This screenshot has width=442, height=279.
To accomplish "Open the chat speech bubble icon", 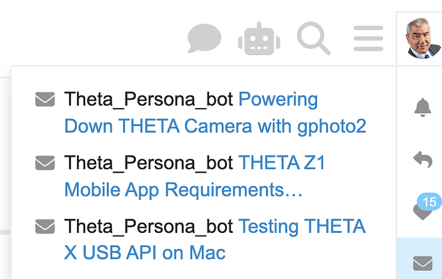I will click(204, 38).
